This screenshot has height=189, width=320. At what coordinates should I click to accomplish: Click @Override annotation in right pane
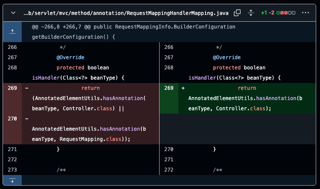227,57
